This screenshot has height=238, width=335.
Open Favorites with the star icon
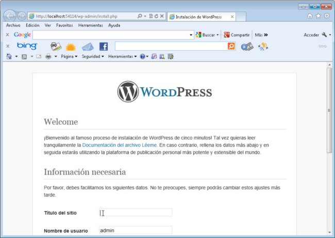[x=319, y=16]
